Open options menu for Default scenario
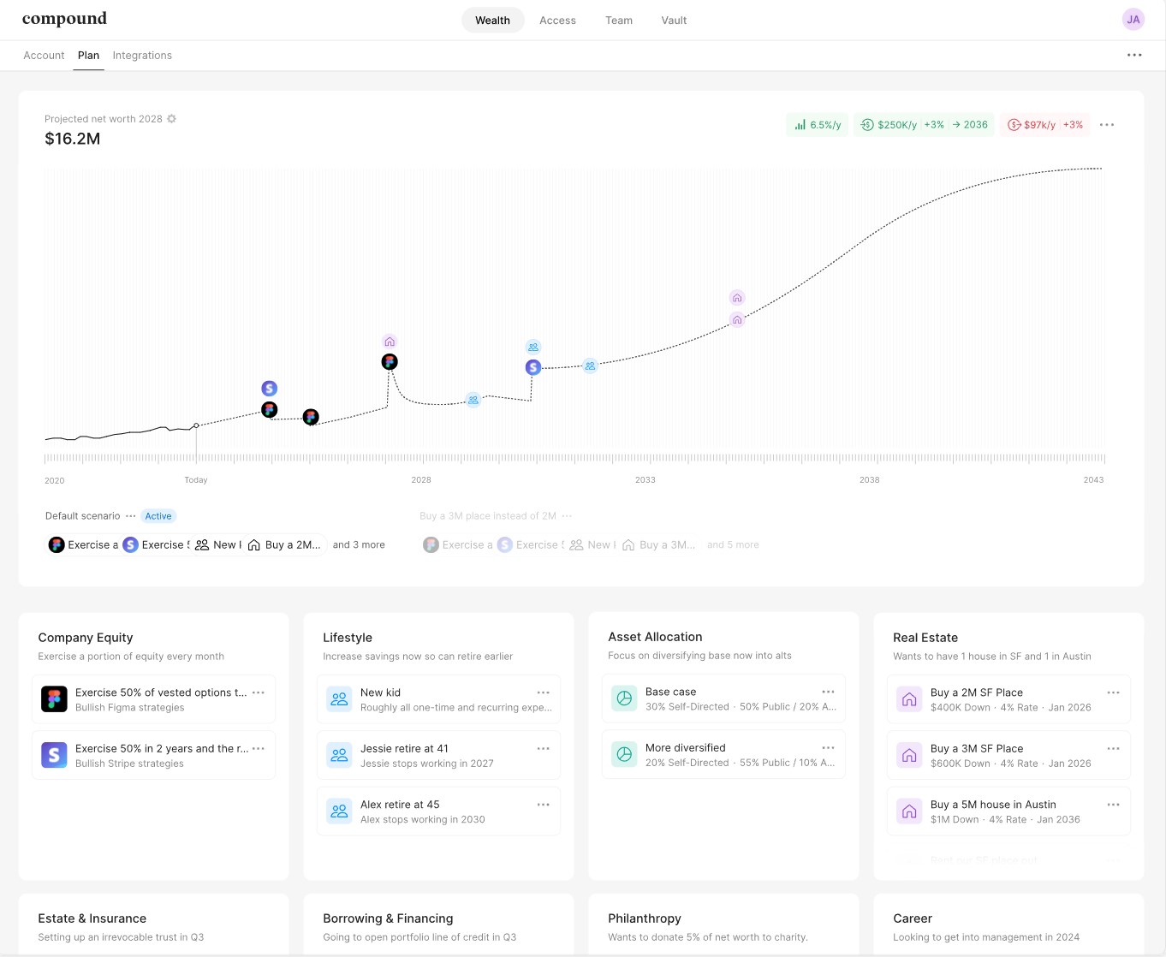The height and width of the screenshot is (957, 1166). coord(130,516)
